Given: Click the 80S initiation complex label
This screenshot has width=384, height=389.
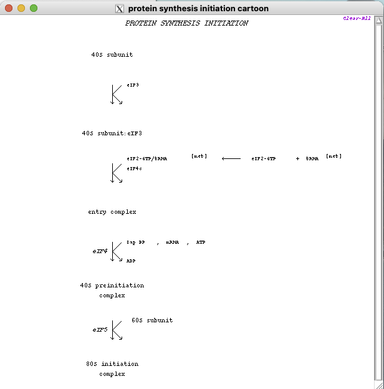Looking at the screenshot, I should (112, 368).
